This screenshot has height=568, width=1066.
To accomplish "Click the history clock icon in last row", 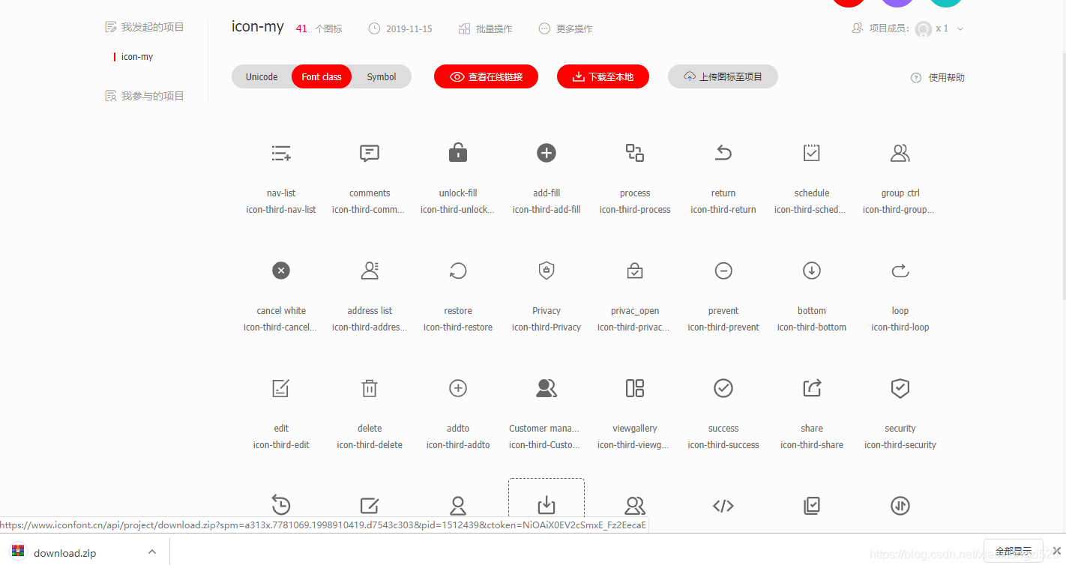I will click(281, 506).
